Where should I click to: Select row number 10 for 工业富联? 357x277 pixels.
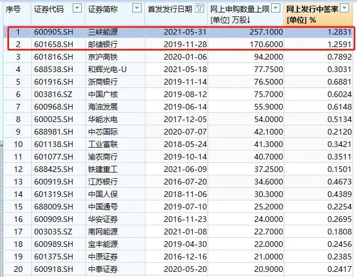point(17,144)
